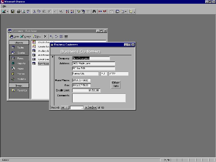Click into the Comments text box
This screenshot has height=162, width=216.
pyautogui.click(x=99, y=98)
